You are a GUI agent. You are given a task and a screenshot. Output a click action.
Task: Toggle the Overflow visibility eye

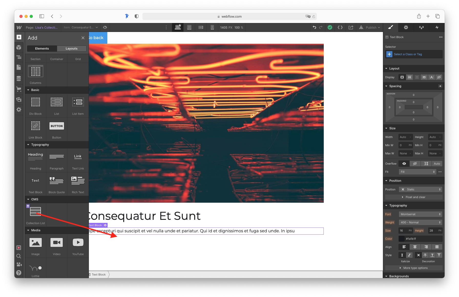pyautogui.click(x=404, y=163)
